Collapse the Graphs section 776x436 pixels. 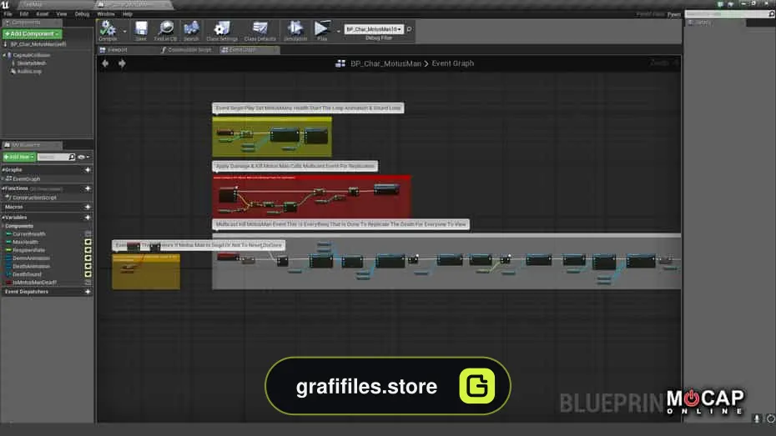point(3,169)
